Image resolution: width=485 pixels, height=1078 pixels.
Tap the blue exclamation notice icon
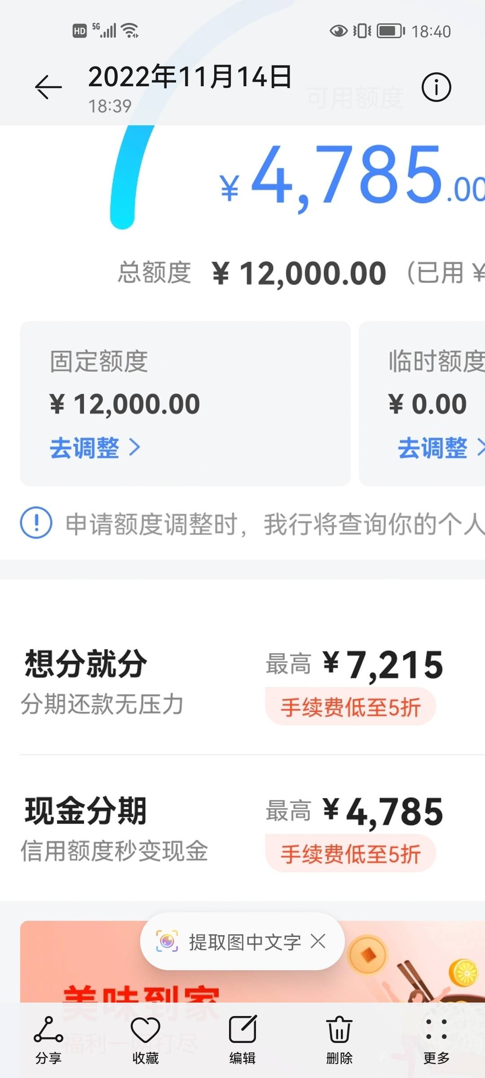point(36,522)
